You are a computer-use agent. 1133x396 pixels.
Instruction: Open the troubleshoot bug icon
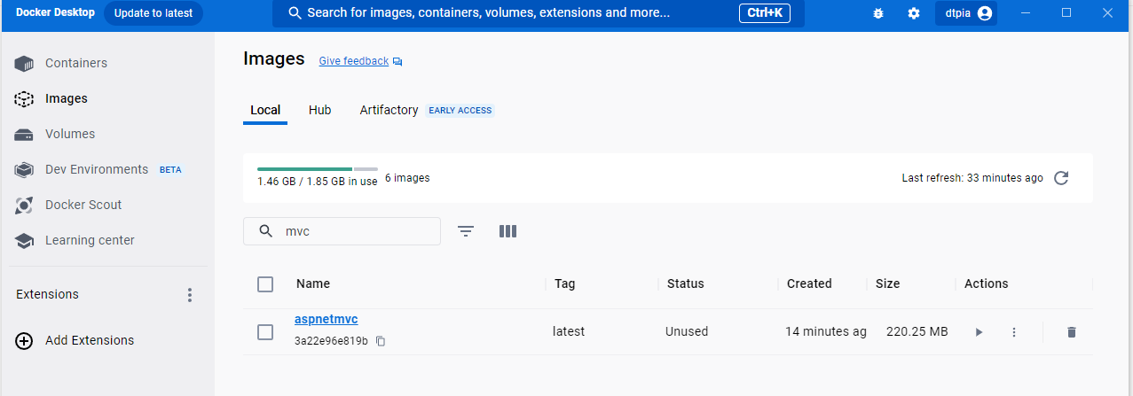(x=878, y=13)
